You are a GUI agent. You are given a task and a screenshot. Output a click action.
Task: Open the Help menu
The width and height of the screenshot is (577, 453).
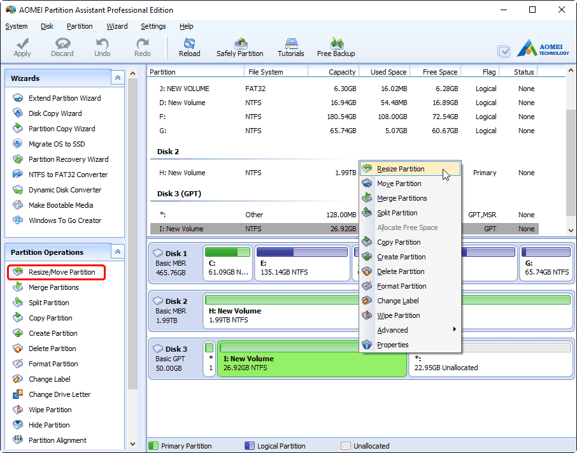186,26
